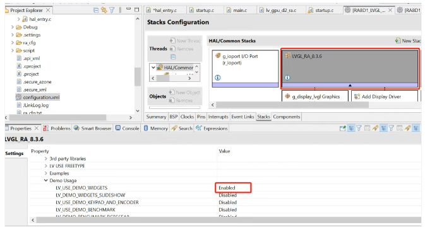Select the g_ioport I/O Port stack block
425x230 pixels.
point(245,68)
